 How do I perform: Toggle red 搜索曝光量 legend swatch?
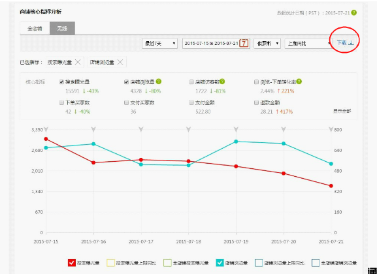[72, 263]
